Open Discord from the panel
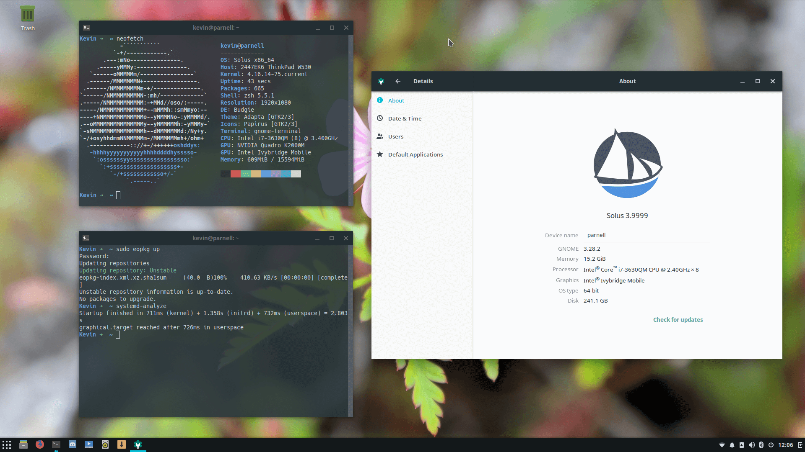The height and width of the screenshot is (452, 805). [x=73, y=444]
